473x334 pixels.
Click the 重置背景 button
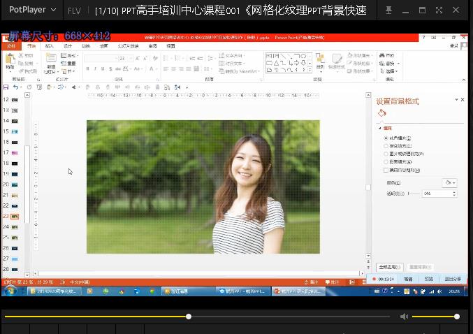420,267
